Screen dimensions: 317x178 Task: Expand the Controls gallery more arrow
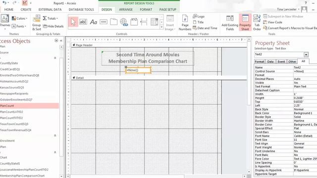coord(161,27)
